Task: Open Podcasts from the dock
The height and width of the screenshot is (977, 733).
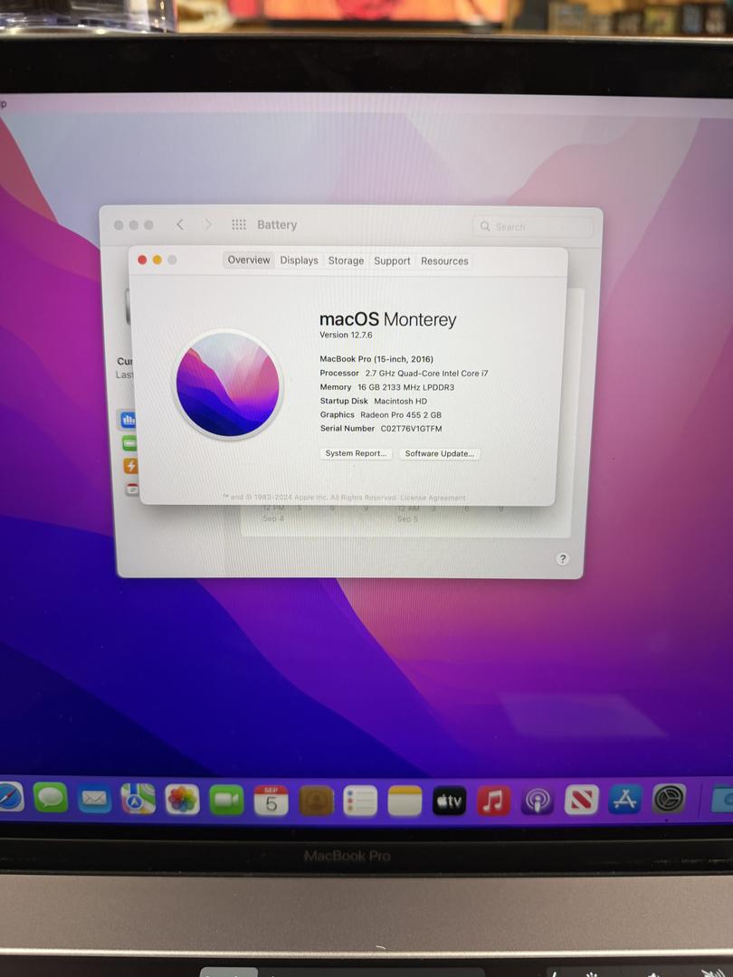Action: tap(538, 801)
